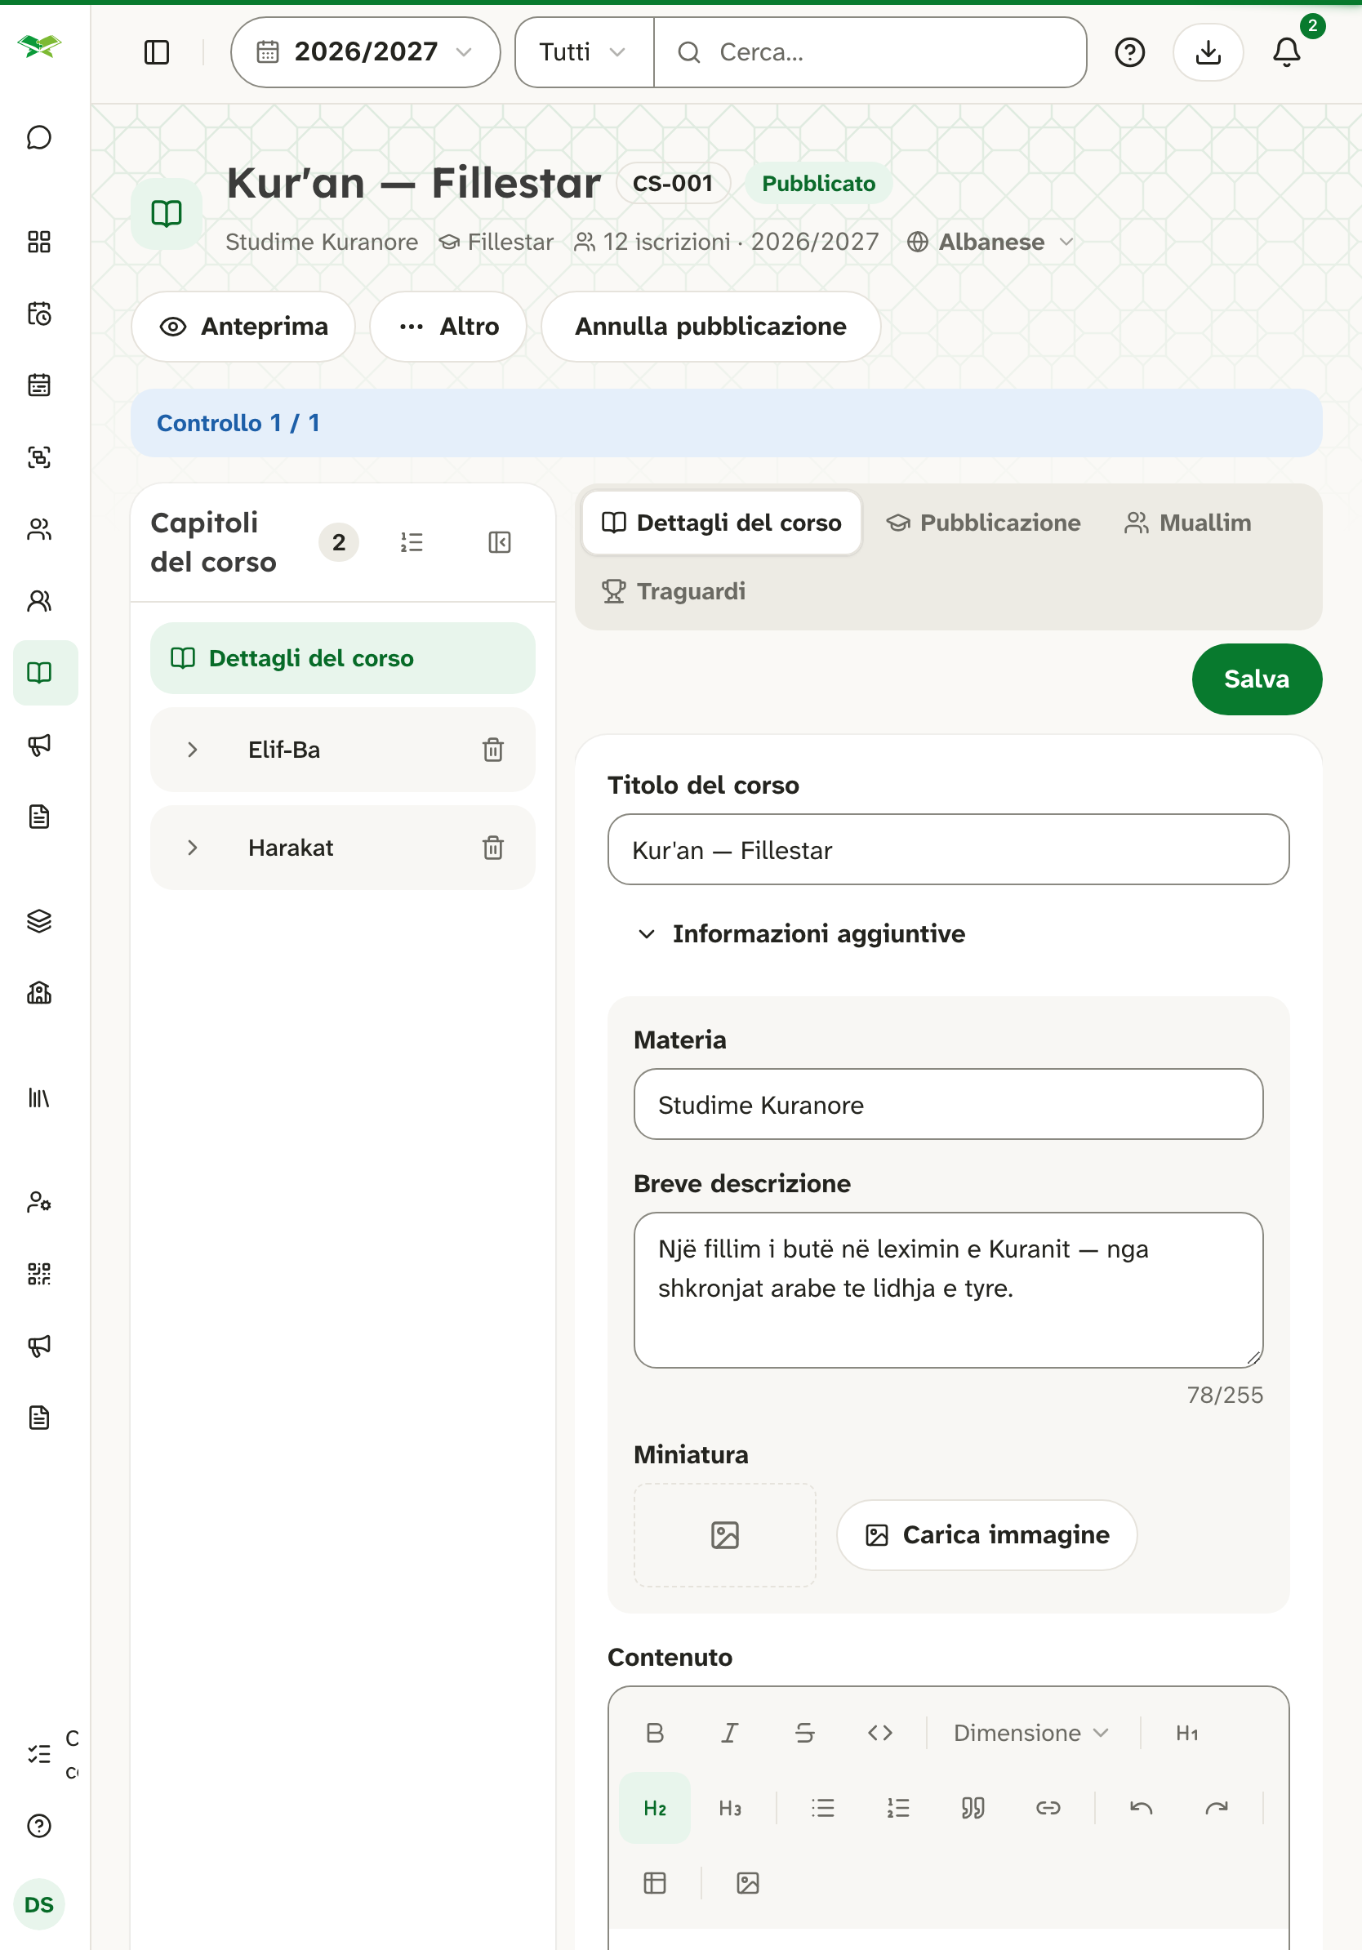
Task: Toggle Heading 1 format
Action: [x=1187, y=1733]
